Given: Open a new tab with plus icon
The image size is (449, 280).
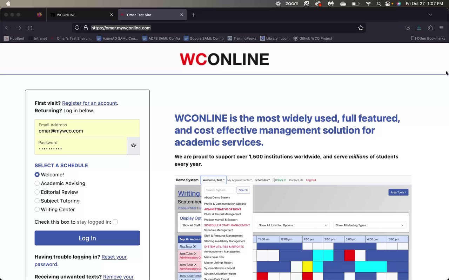Looking at the screenshot, I should point(193,15).
